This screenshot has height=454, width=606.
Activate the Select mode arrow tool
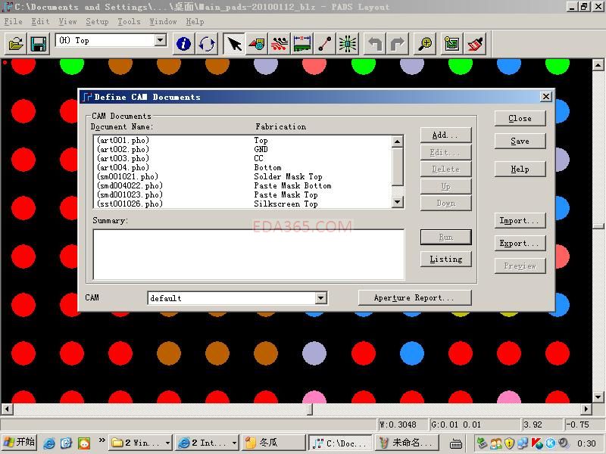[x=235, y=44]
